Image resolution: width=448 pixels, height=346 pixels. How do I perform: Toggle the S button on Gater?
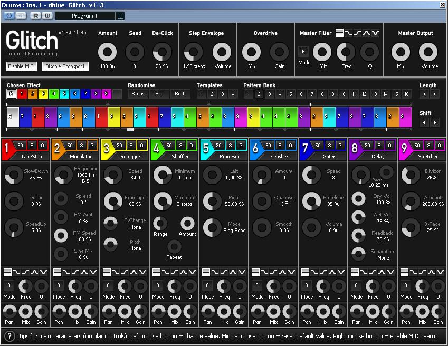329,145
